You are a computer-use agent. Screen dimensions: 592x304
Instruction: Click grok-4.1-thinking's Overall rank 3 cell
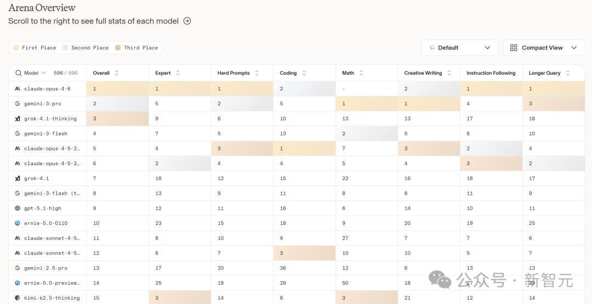pyautogui.click(x=117, y=119)
